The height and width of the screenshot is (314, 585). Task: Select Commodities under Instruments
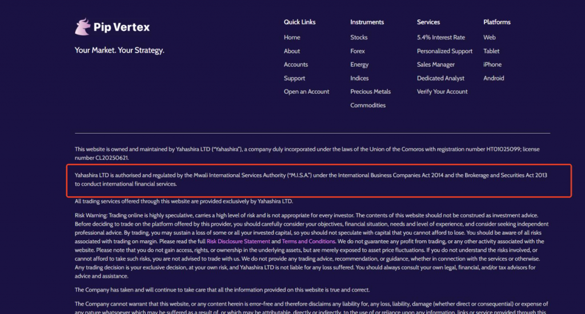[368, 105]
